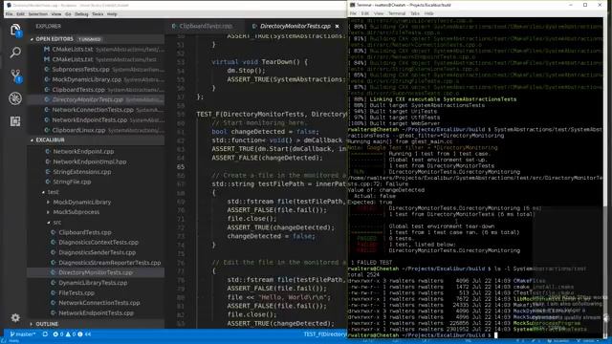Open the Source Control view icon
The height and width of the screenshot is (344, 612).
click(15, 75)
